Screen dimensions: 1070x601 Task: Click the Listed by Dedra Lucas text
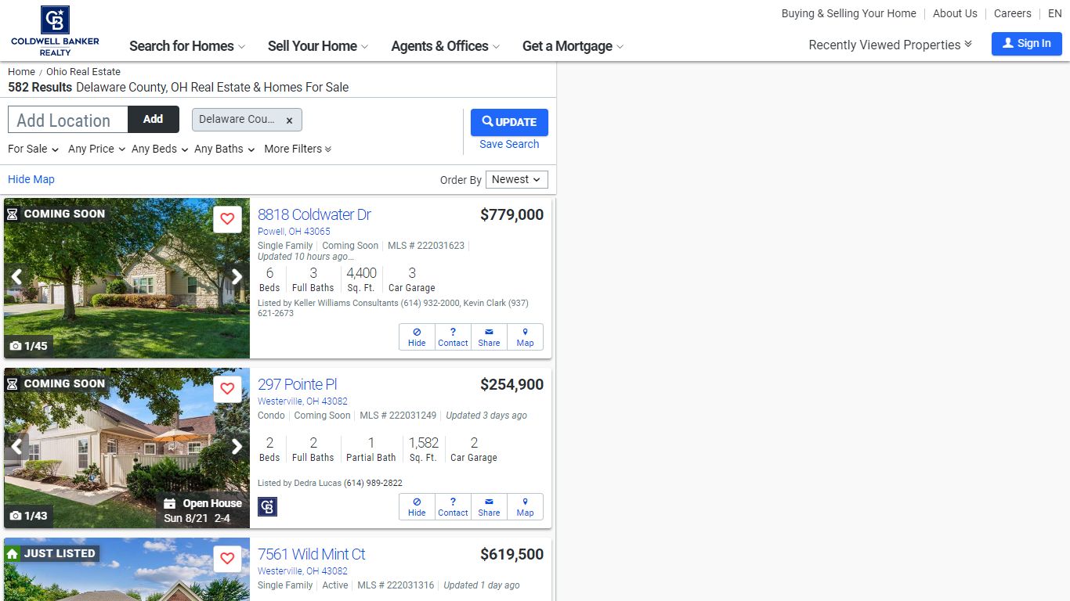330,483
